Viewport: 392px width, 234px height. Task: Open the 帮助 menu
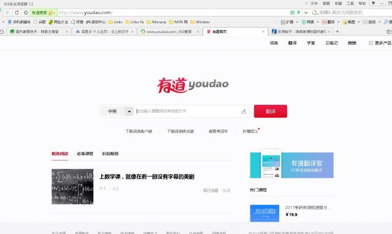tap(362, 3)
